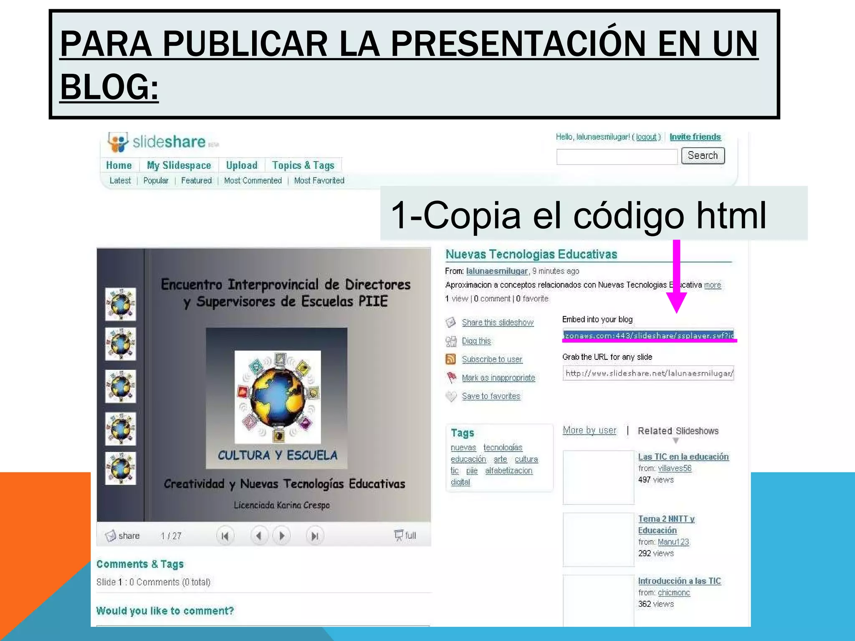The image size is (855, 641).
Task: Open the lalunaesmilugar author link
Action: [497, 271]
